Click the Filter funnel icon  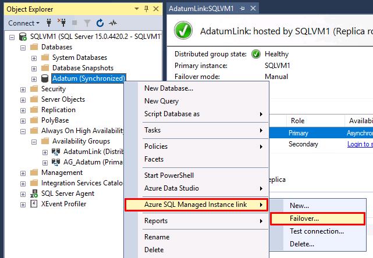pos(87,23)
